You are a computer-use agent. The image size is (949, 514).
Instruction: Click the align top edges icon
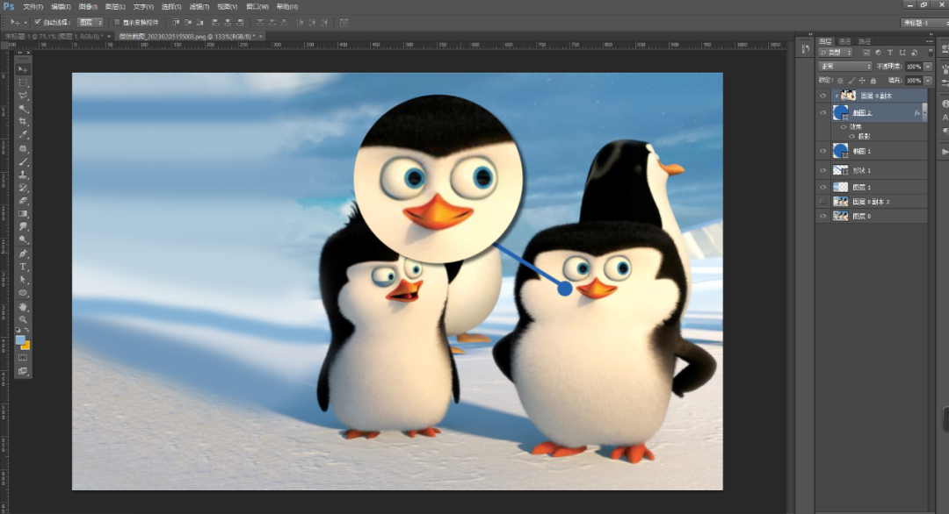(x=176, y=22)
